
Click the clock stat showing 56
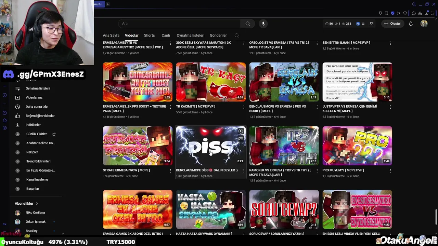[329, 24]
